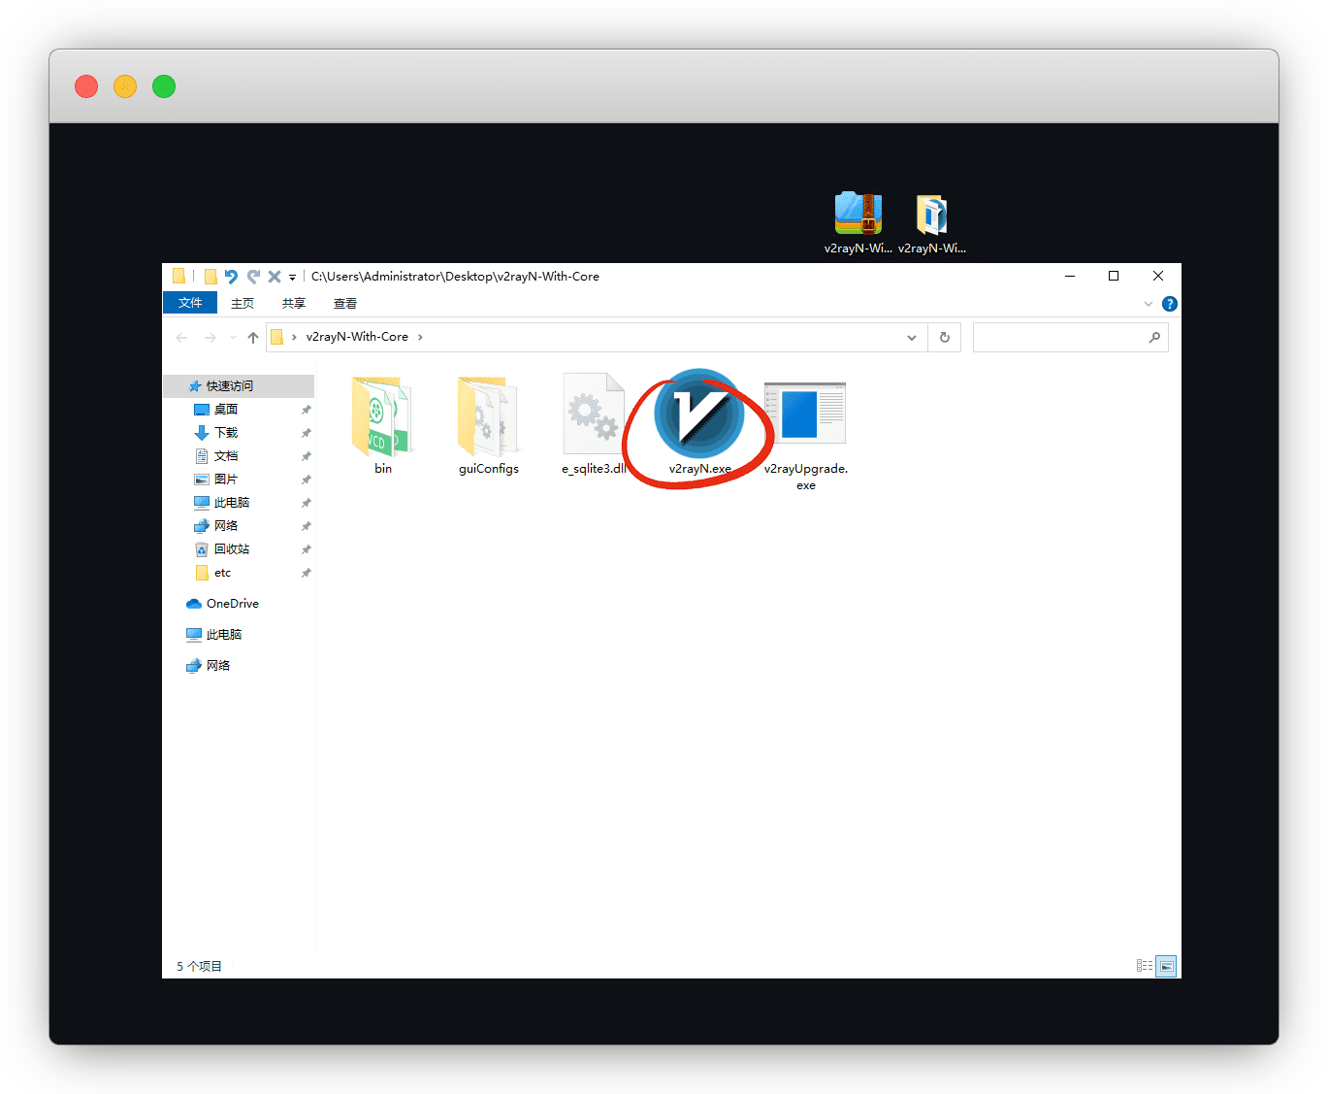Click v2rayN-With-Core breadcrumb in address bar

pos(357,337)
